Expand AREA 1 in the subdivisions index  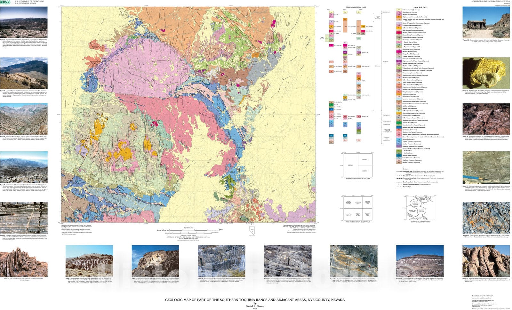tap(350, 165)
